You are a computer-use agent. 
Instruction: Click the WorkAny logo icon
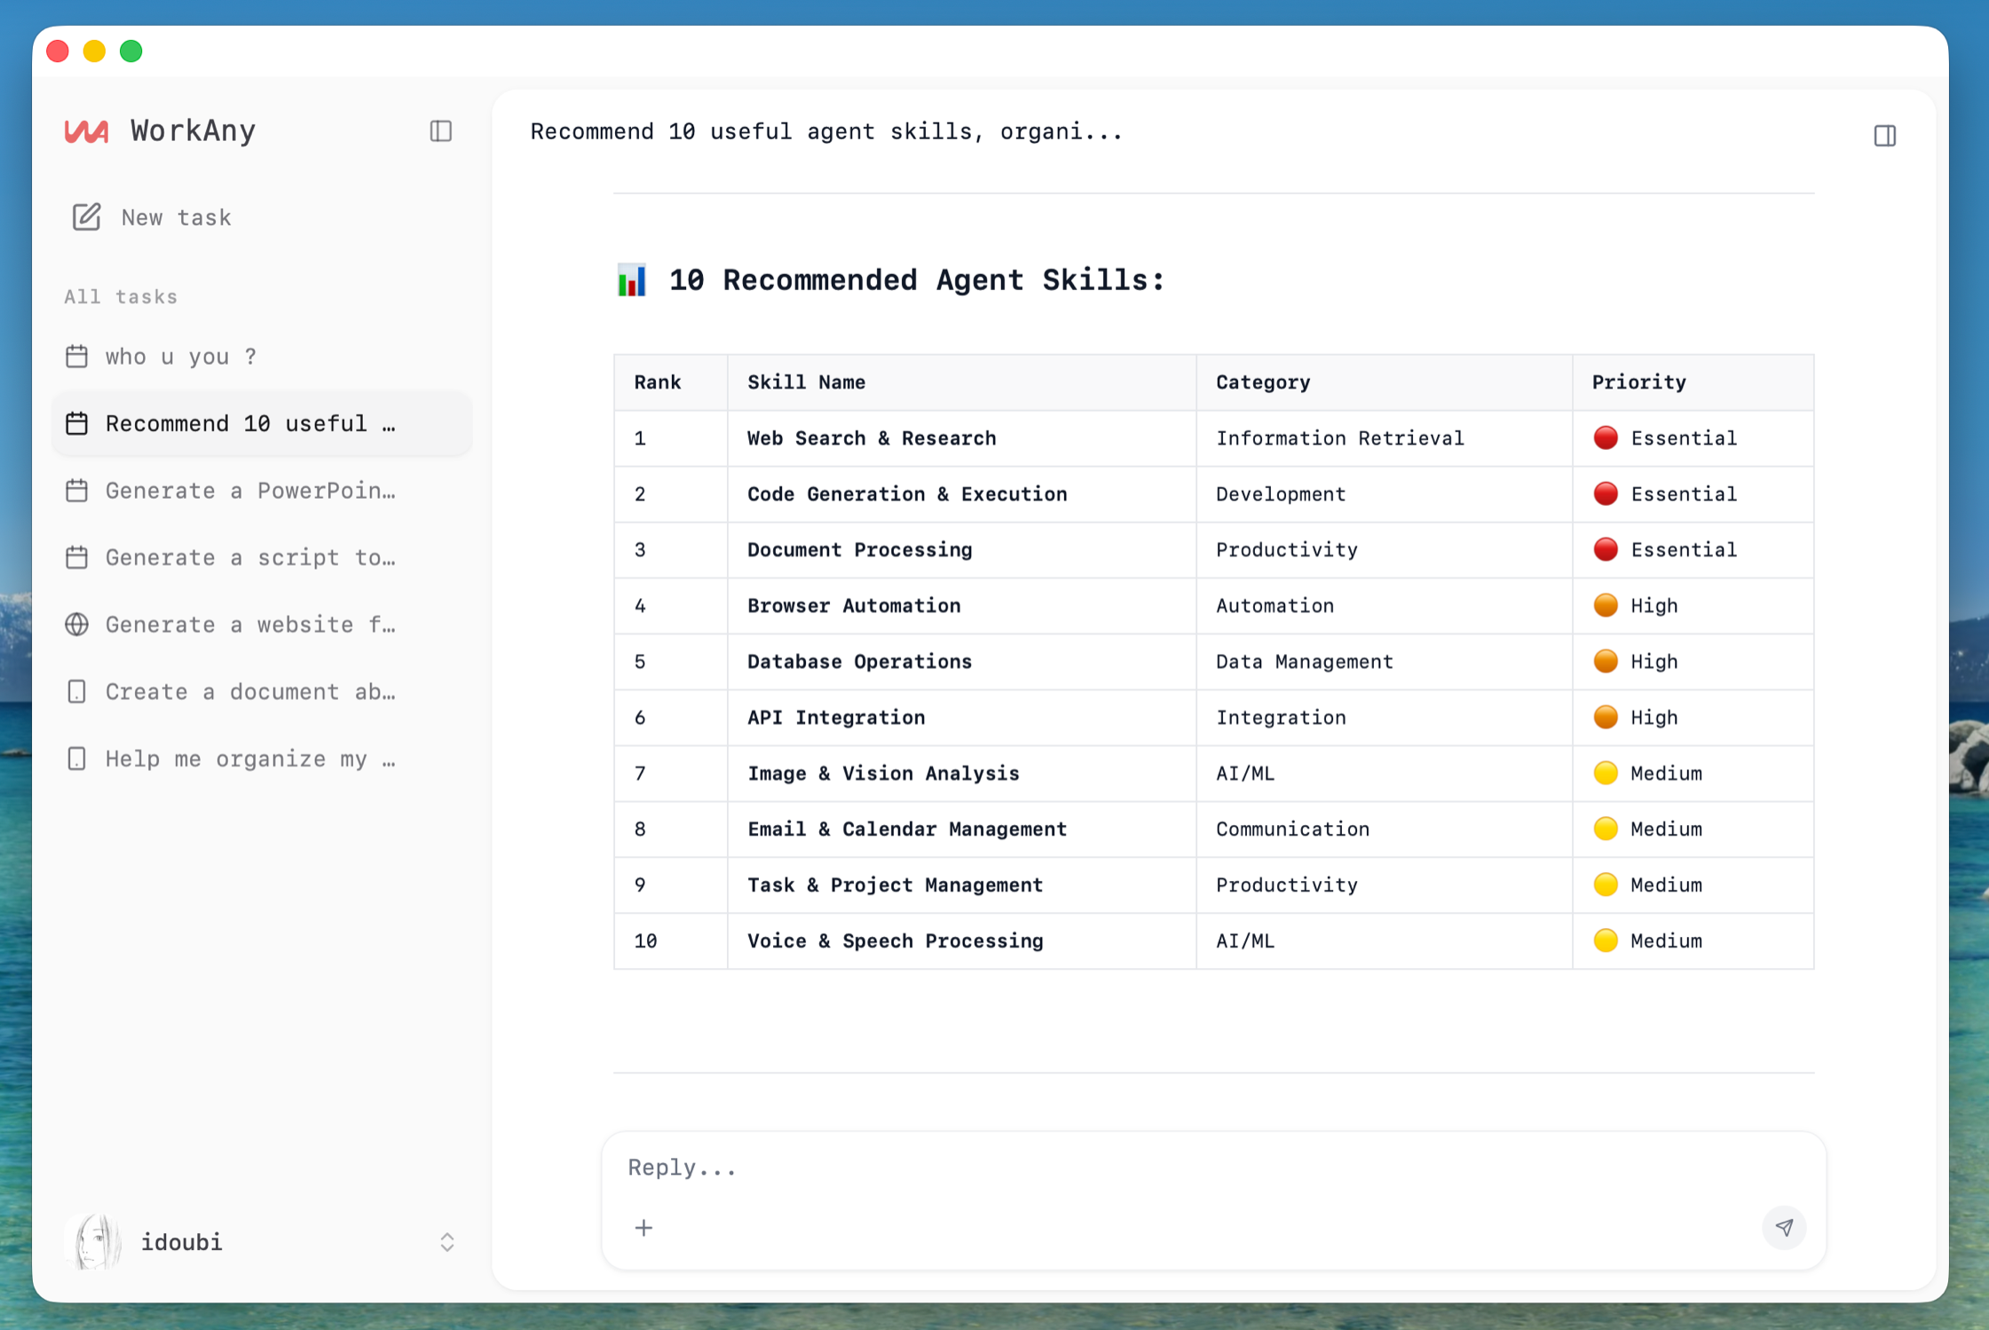tap(87, 131)
